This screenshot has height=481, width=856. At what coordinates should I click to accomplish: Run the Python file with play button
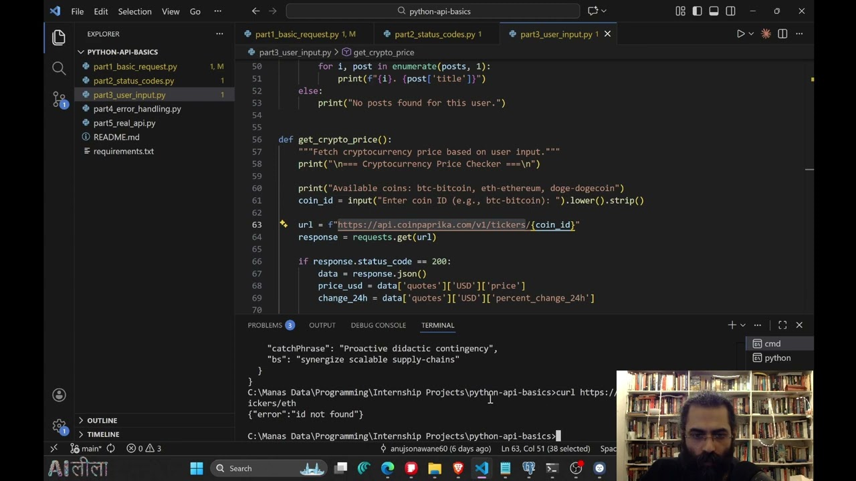tap(740, 33)
